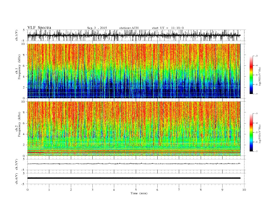Click the x-axis tick label "2"
Image resolution: width=275 pixels, height=213 pixels.
pos(71,190)
